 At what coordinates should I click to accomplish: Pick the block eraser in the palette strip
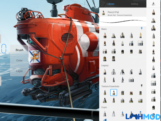(x=153, y=83)
